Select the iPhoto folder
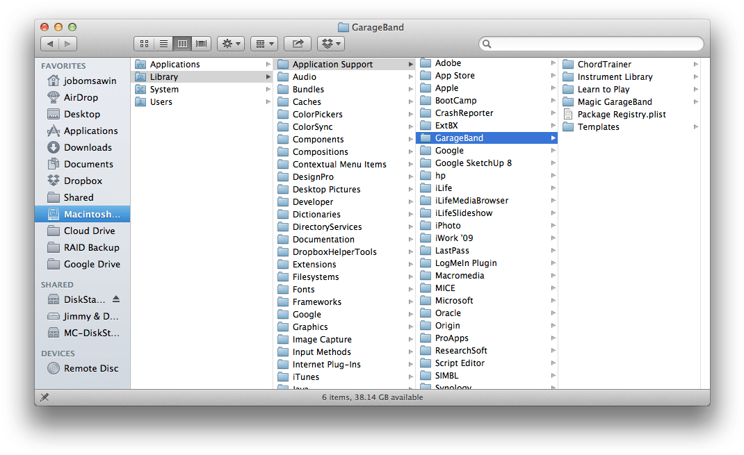The width and height of the screenshot is (744, 455). (487, 226)
